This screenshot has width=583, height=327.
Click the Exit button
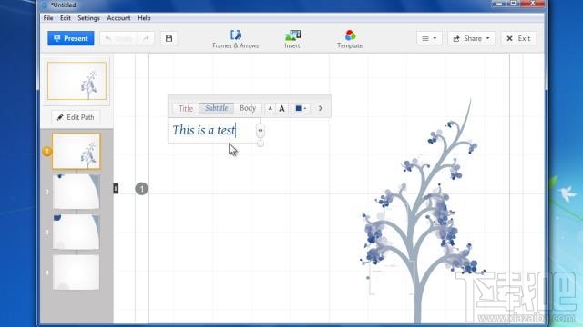pos(518,38)
